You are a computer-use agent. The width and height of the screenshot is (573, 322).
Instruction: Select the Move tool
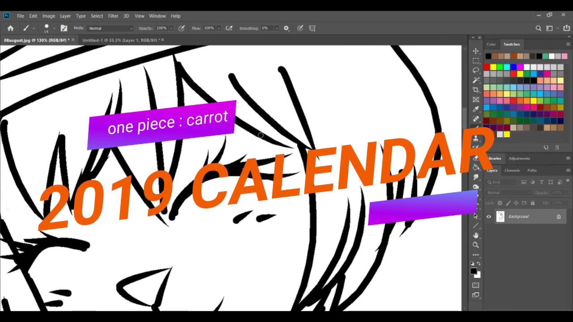pos(475,51)
